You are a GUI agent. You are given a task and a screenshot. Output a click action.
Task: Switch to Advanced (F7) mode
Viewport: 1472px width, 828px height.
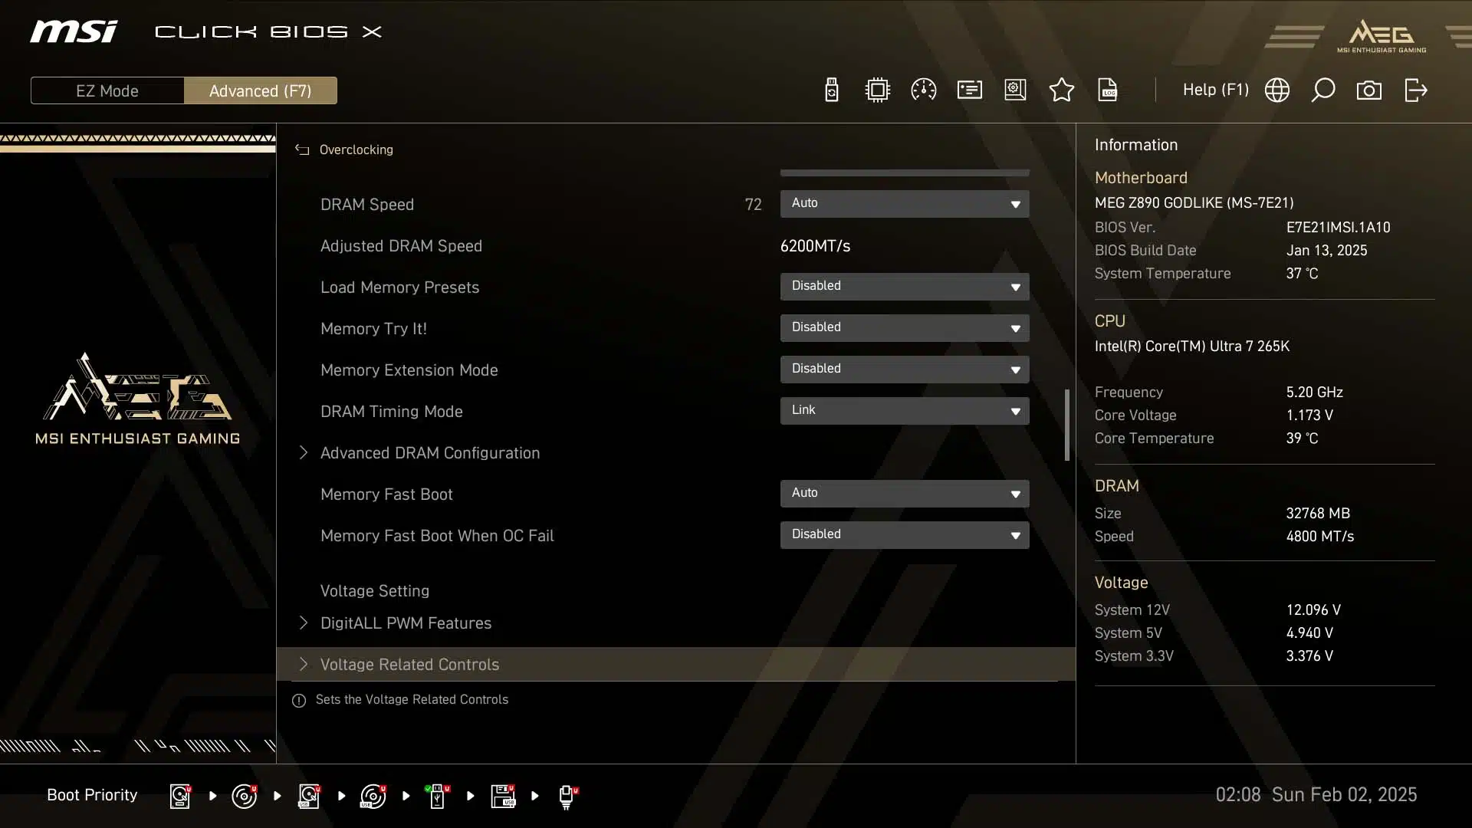click(x=260, y=90)
